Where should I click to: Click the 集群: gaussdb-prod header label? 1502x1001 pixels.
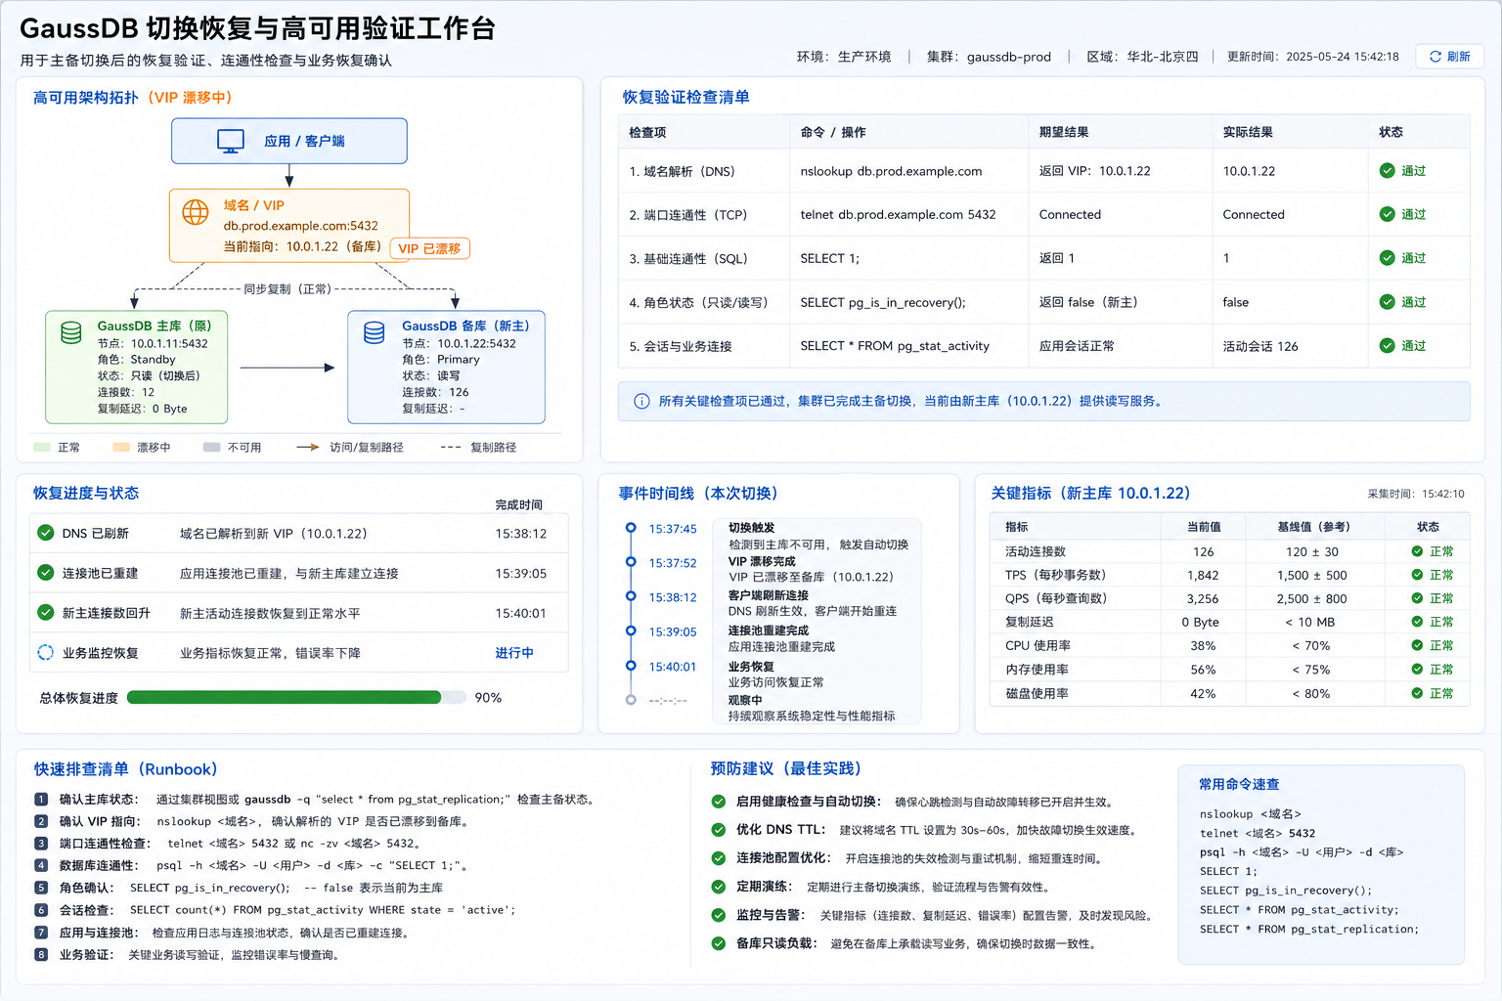click(989, 57)
